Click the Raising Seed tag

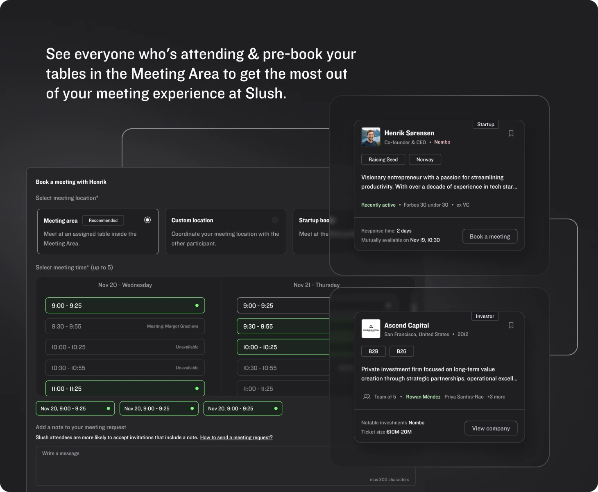click(383, 159)
